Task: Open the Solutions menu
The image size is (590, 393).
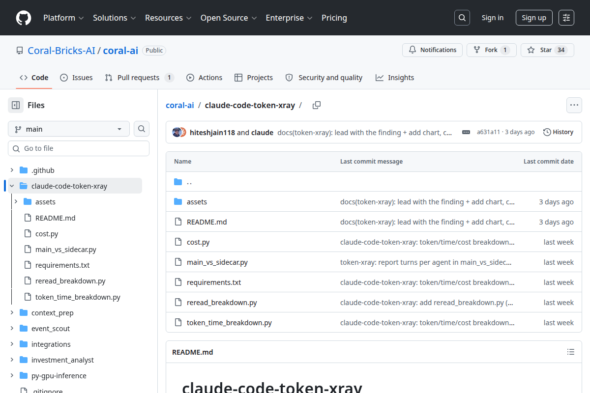Action: (x=114, y=18)
